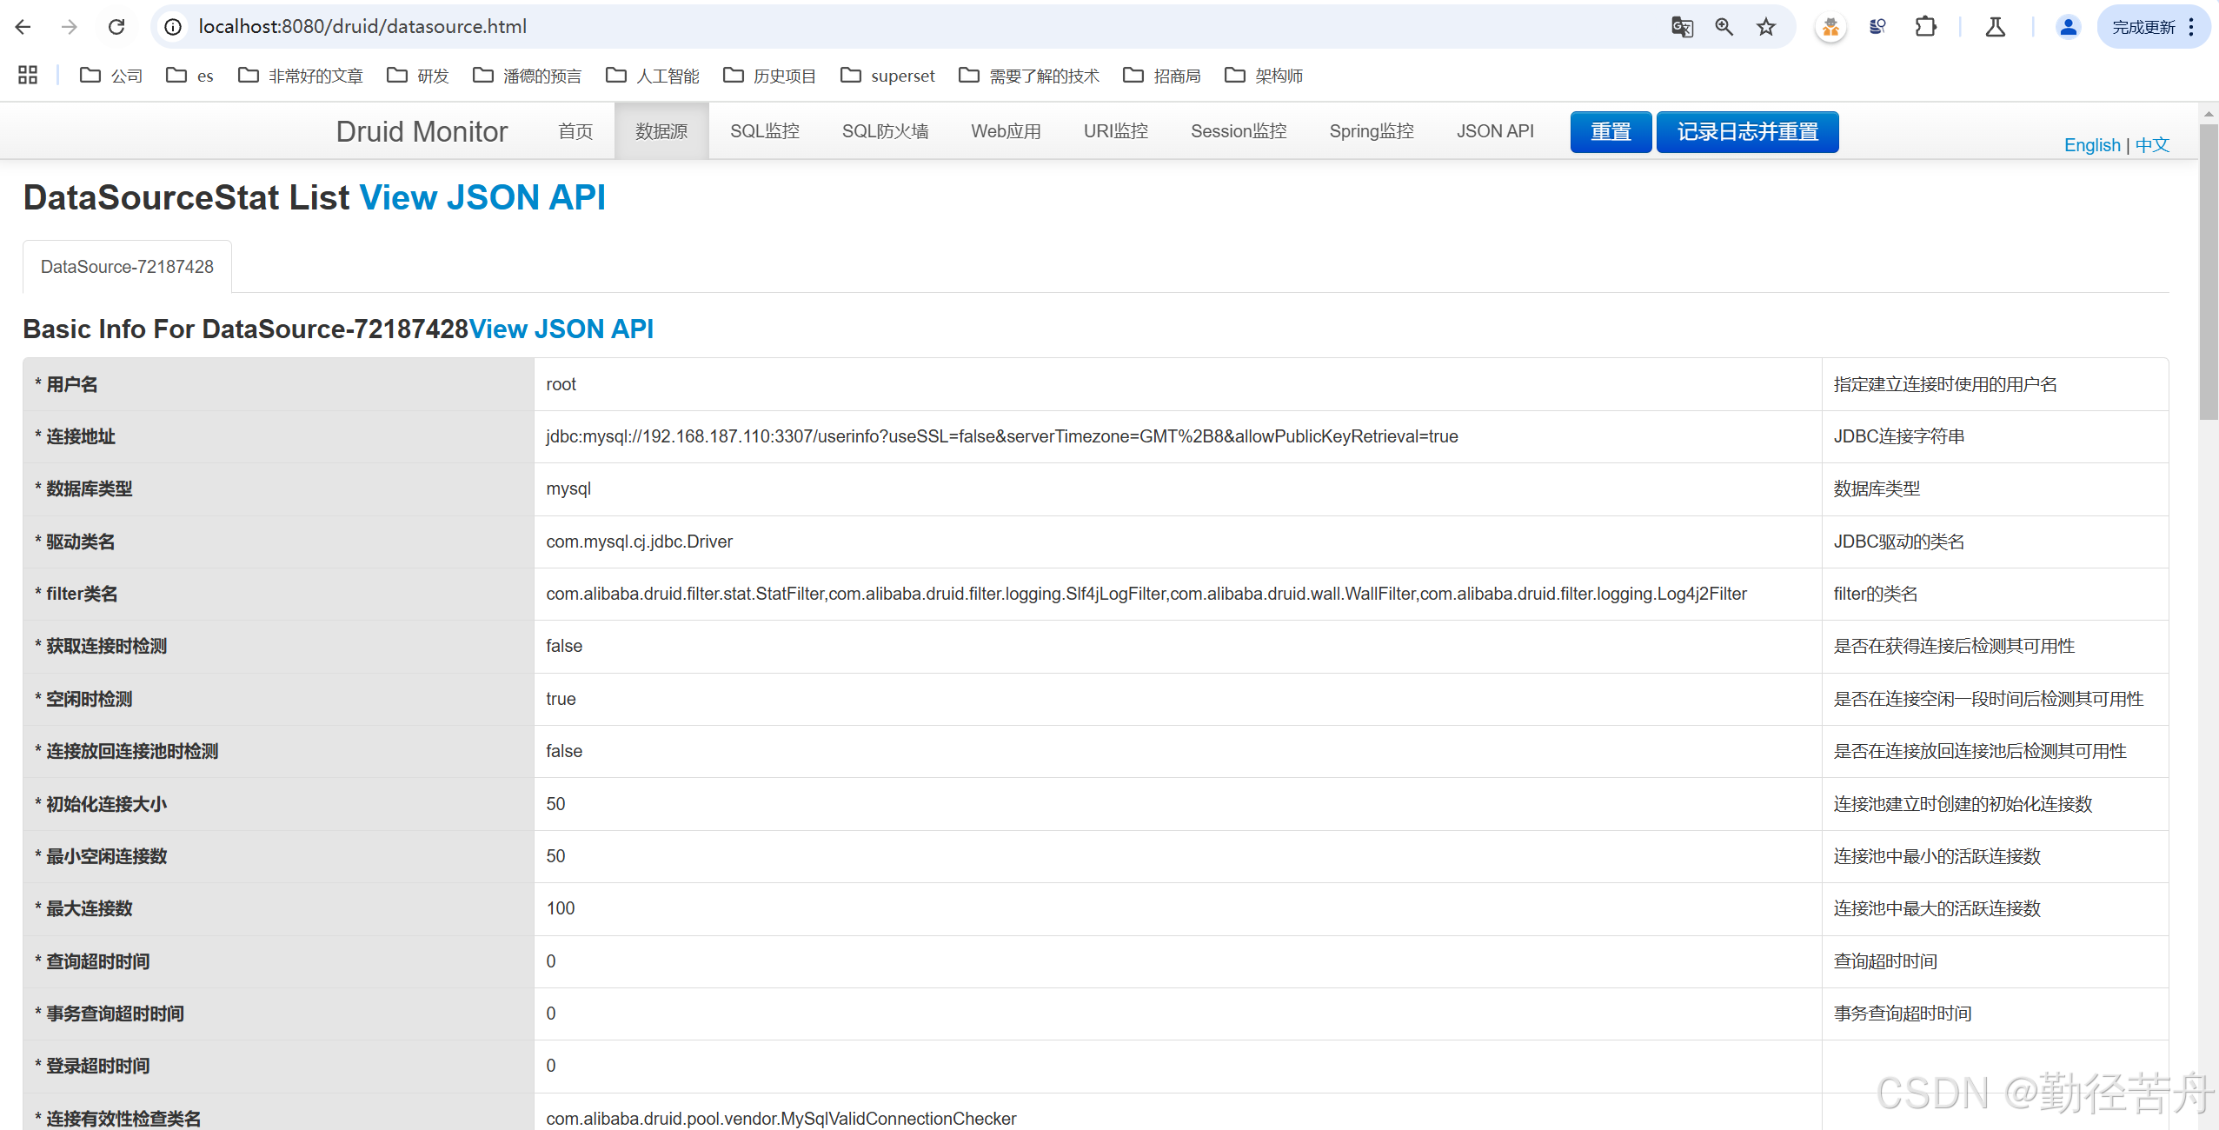The height and width of the screenshot is (1130, 2219).
Task: Open the Spring监控 menu item
Action: pyautogui.click(x=1371, y=131)
